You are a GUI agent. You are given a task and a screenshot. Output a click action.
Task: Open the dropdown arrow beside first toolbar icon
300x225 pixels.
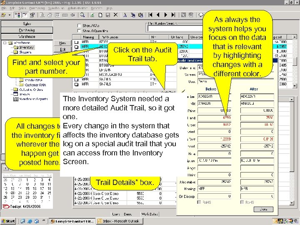tap(9, 15)
